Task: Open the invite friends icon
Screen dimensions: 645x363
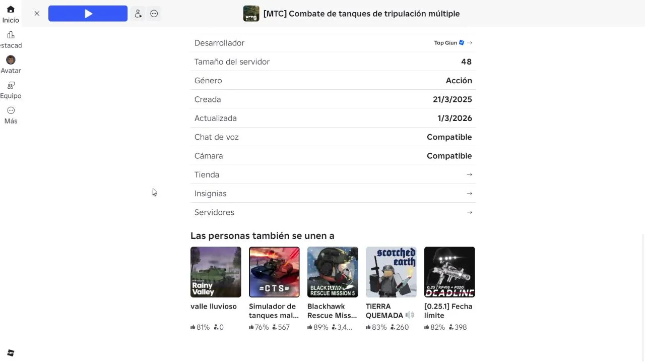Action: (x=138, y=14)
